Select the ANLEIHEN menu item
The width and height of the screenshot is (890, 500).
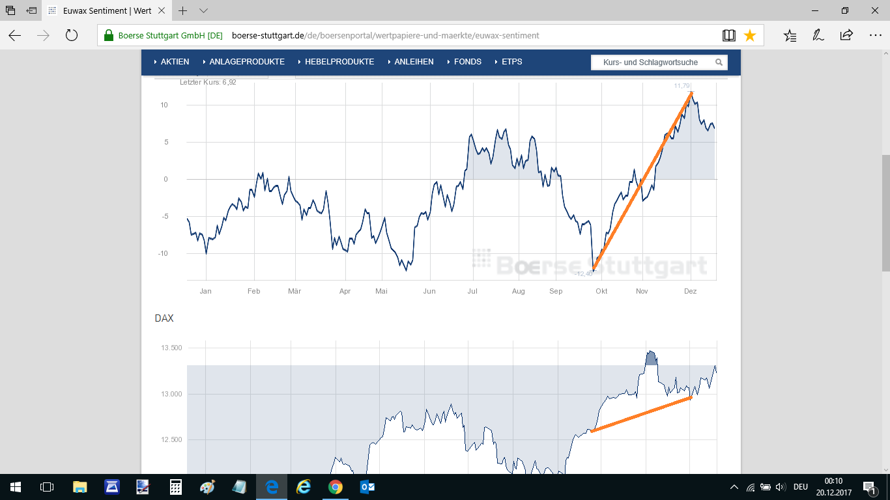(x=414, y=62)
